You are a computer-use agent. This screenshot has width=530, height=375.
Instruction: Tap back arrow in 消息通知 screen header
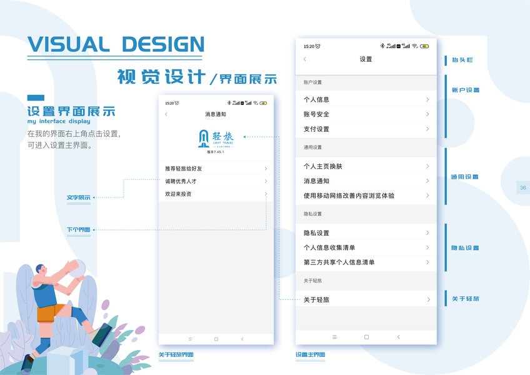166,114
